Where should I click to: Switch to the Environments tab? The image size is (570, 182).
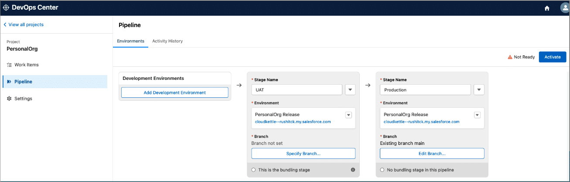130,41
